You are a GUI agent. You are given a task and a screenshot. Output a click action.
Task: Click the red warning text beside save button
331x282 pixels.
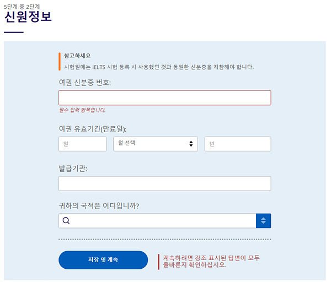click(211, 261)
